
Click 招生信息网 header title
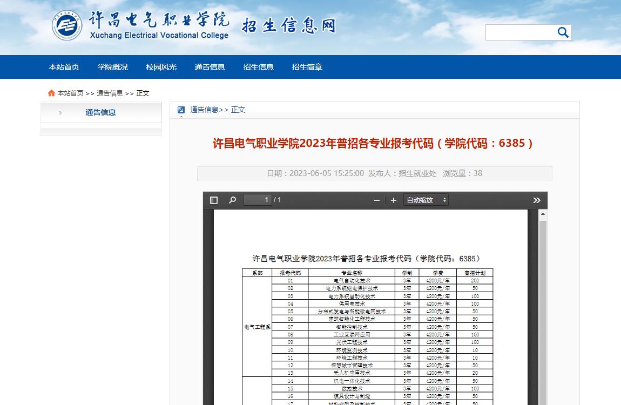point(289,25)
